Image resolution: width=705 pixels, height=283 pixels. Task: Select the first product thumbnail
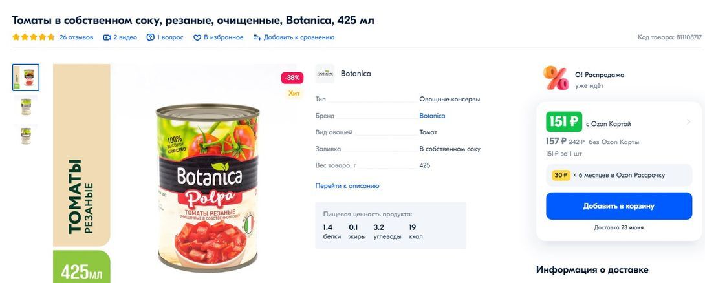(26, 78)
